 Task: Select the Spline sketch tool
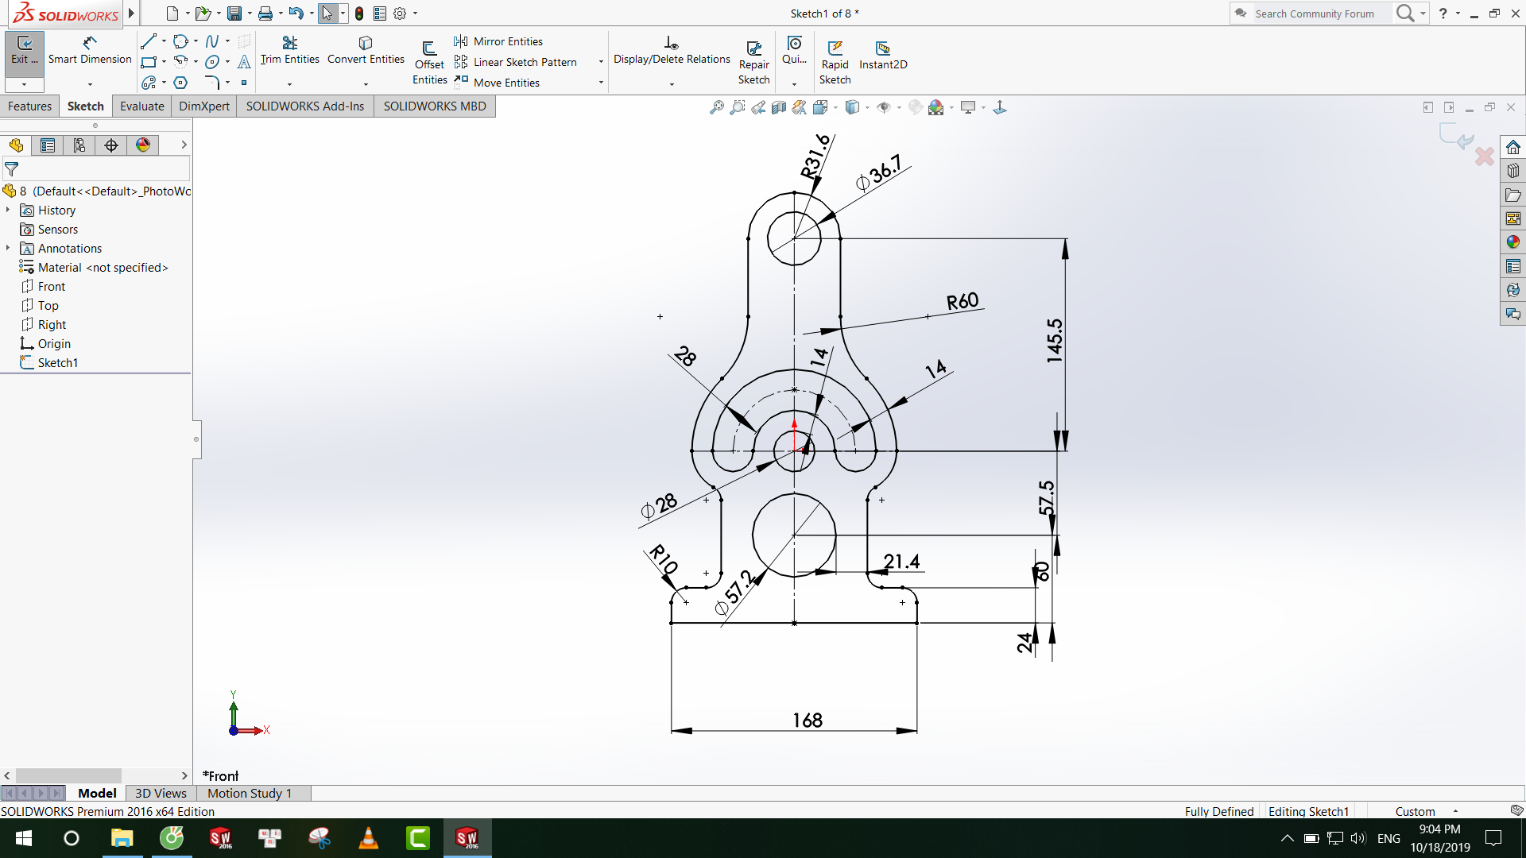pyautogui.click(x=212, y=41)
